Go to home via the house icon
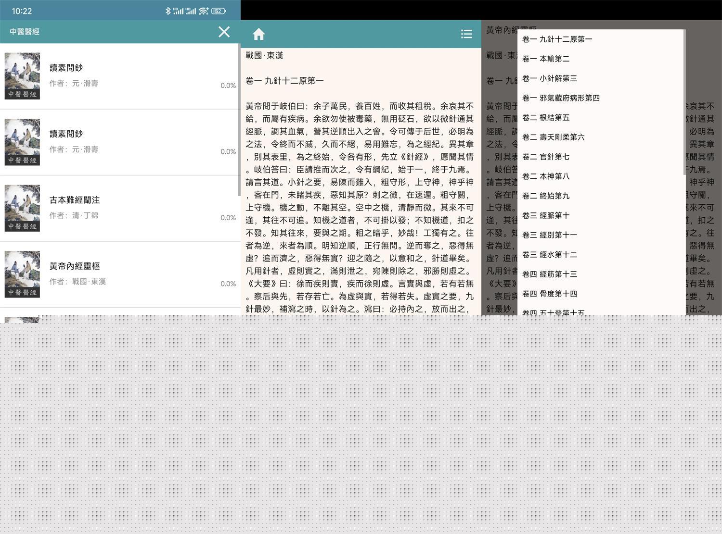This screenshot has height=534, width=722. coord(259,34)
